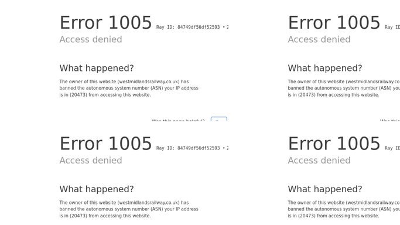
Task: Click 'Access denied' subtitle in upper-right panel
Action: tap(319, 39)
